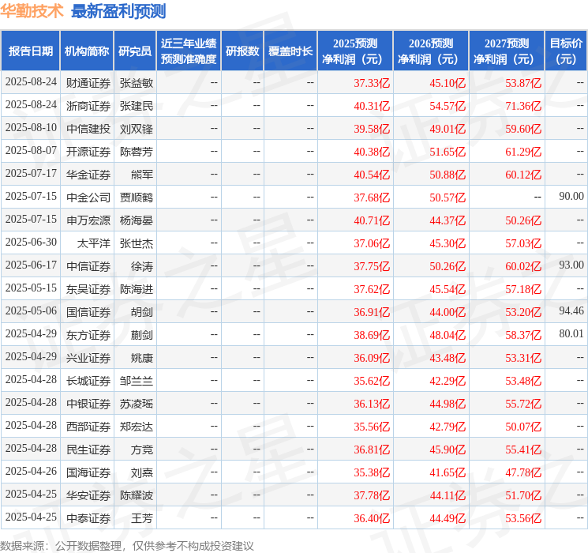The height and width of the screenshot is (553, 588).
Task: Click the 2025-04-26 date cell
Action: 31,471
